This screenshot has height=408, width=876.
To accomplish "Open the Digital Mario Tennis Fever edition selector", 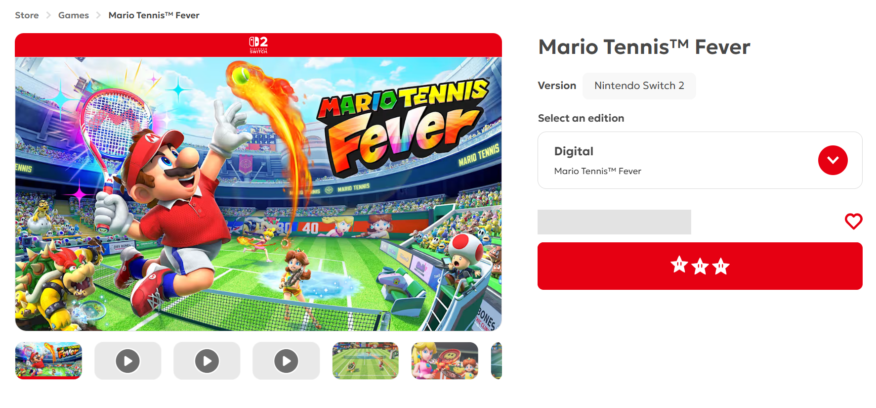I will (x=700, y=160).
